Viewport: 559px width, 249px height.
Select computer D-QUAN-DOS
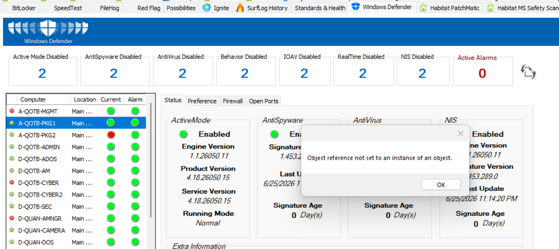tap(76, 243)
